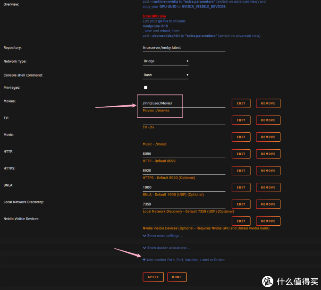Edit the Nvidia Visible Devices entry
The width and height of the screenshot is (321, 290).
pyautogui.click(x=241, y=221)
